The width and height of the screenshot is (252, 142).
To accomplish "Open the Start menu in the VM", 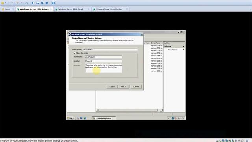I will 70,118.
